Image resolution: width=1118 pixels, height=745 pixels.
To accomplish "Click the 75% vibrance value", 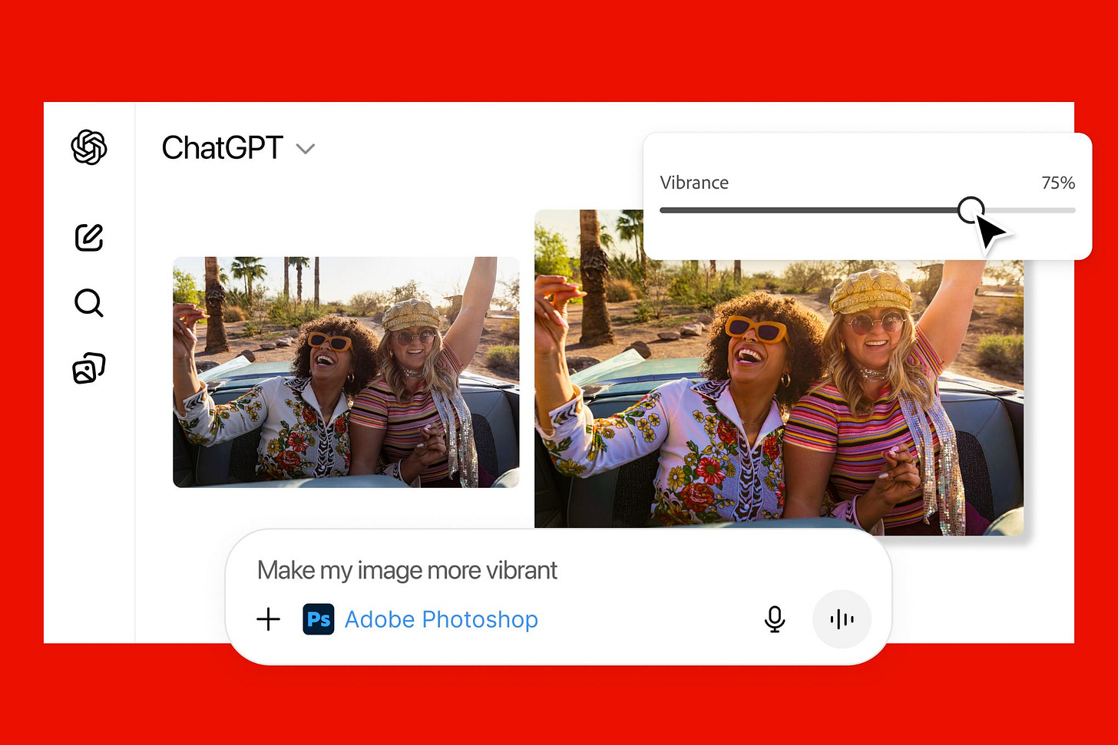I will pyautogui.click(x=1058, y=183).
